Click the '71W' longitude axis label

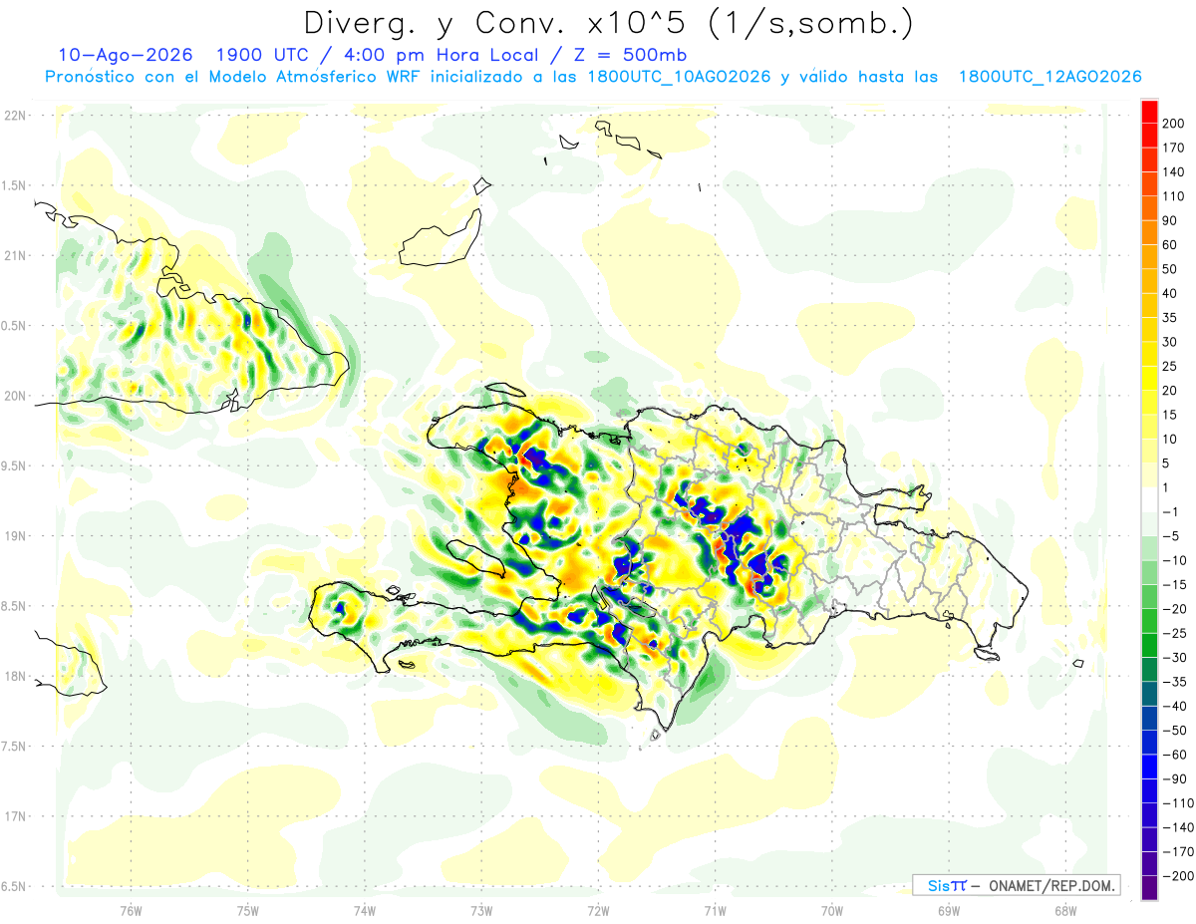(x=715, y=912)
